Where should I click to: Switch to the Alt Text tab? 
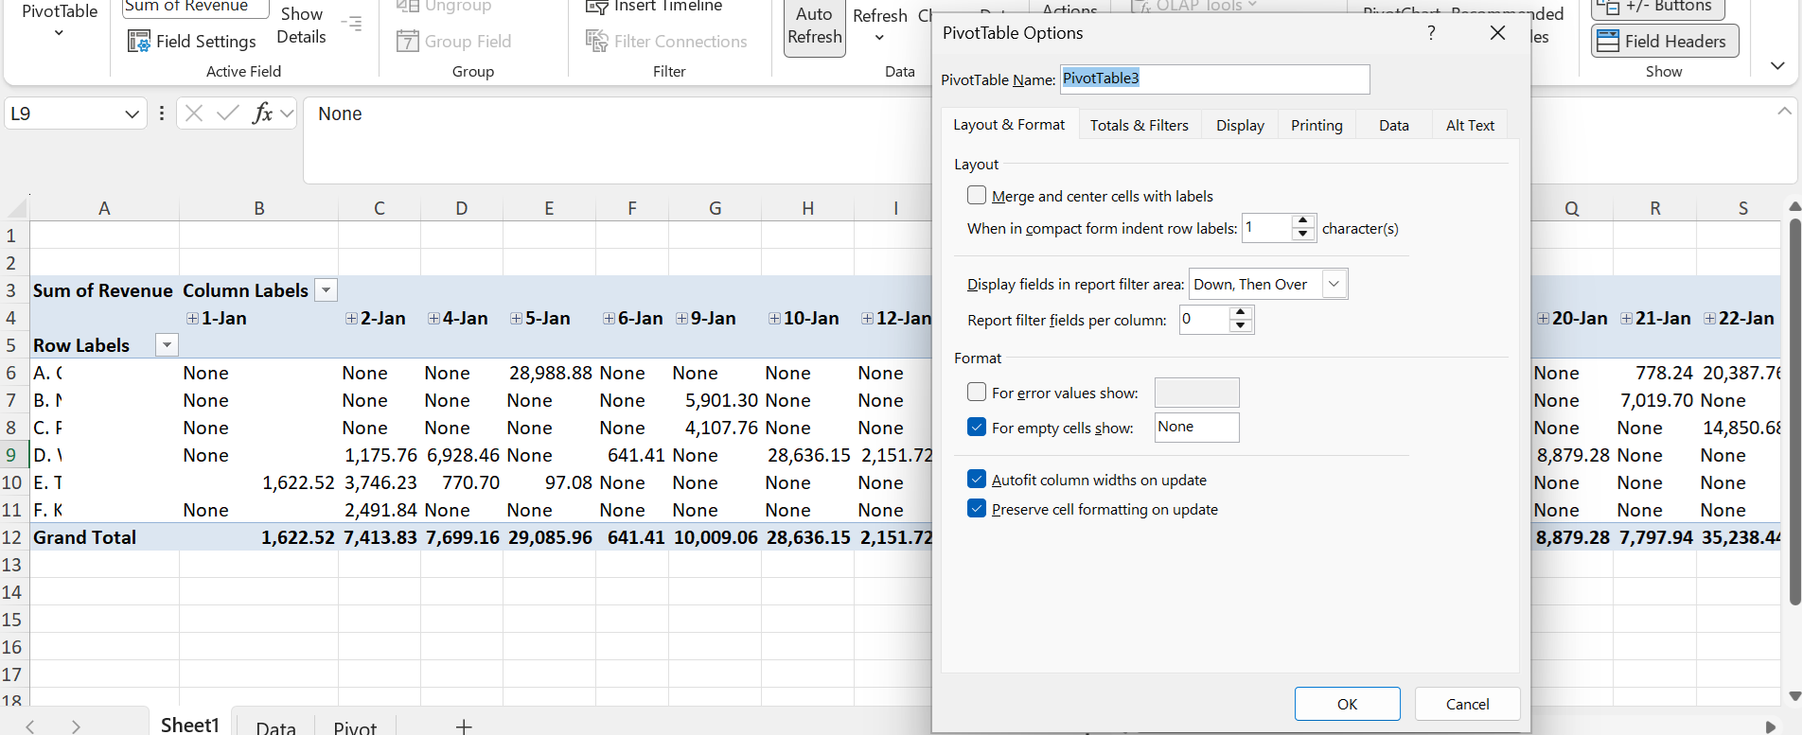[x=1470, y=125]
